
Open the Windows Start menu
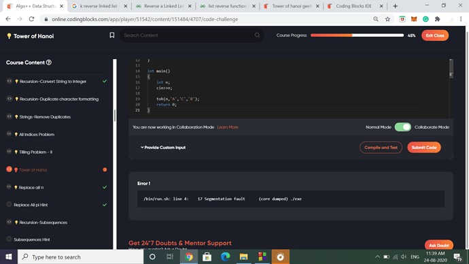tap(9, 257)
